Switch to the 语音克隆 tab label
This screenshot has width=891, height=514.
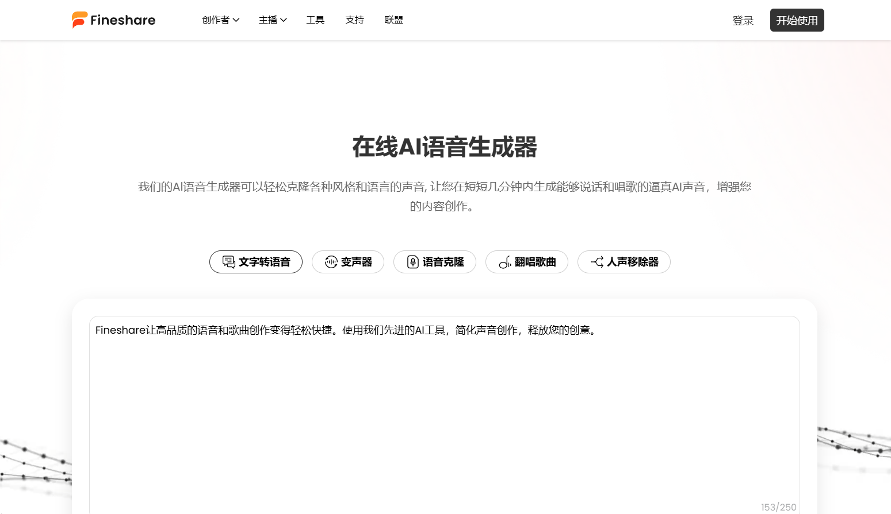pyautogui.click(x=443, y=262)
